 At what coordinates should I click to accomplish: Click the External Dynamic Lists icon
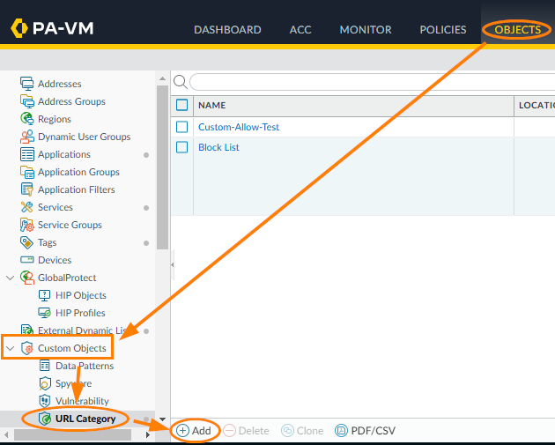[x=27, y=330]
